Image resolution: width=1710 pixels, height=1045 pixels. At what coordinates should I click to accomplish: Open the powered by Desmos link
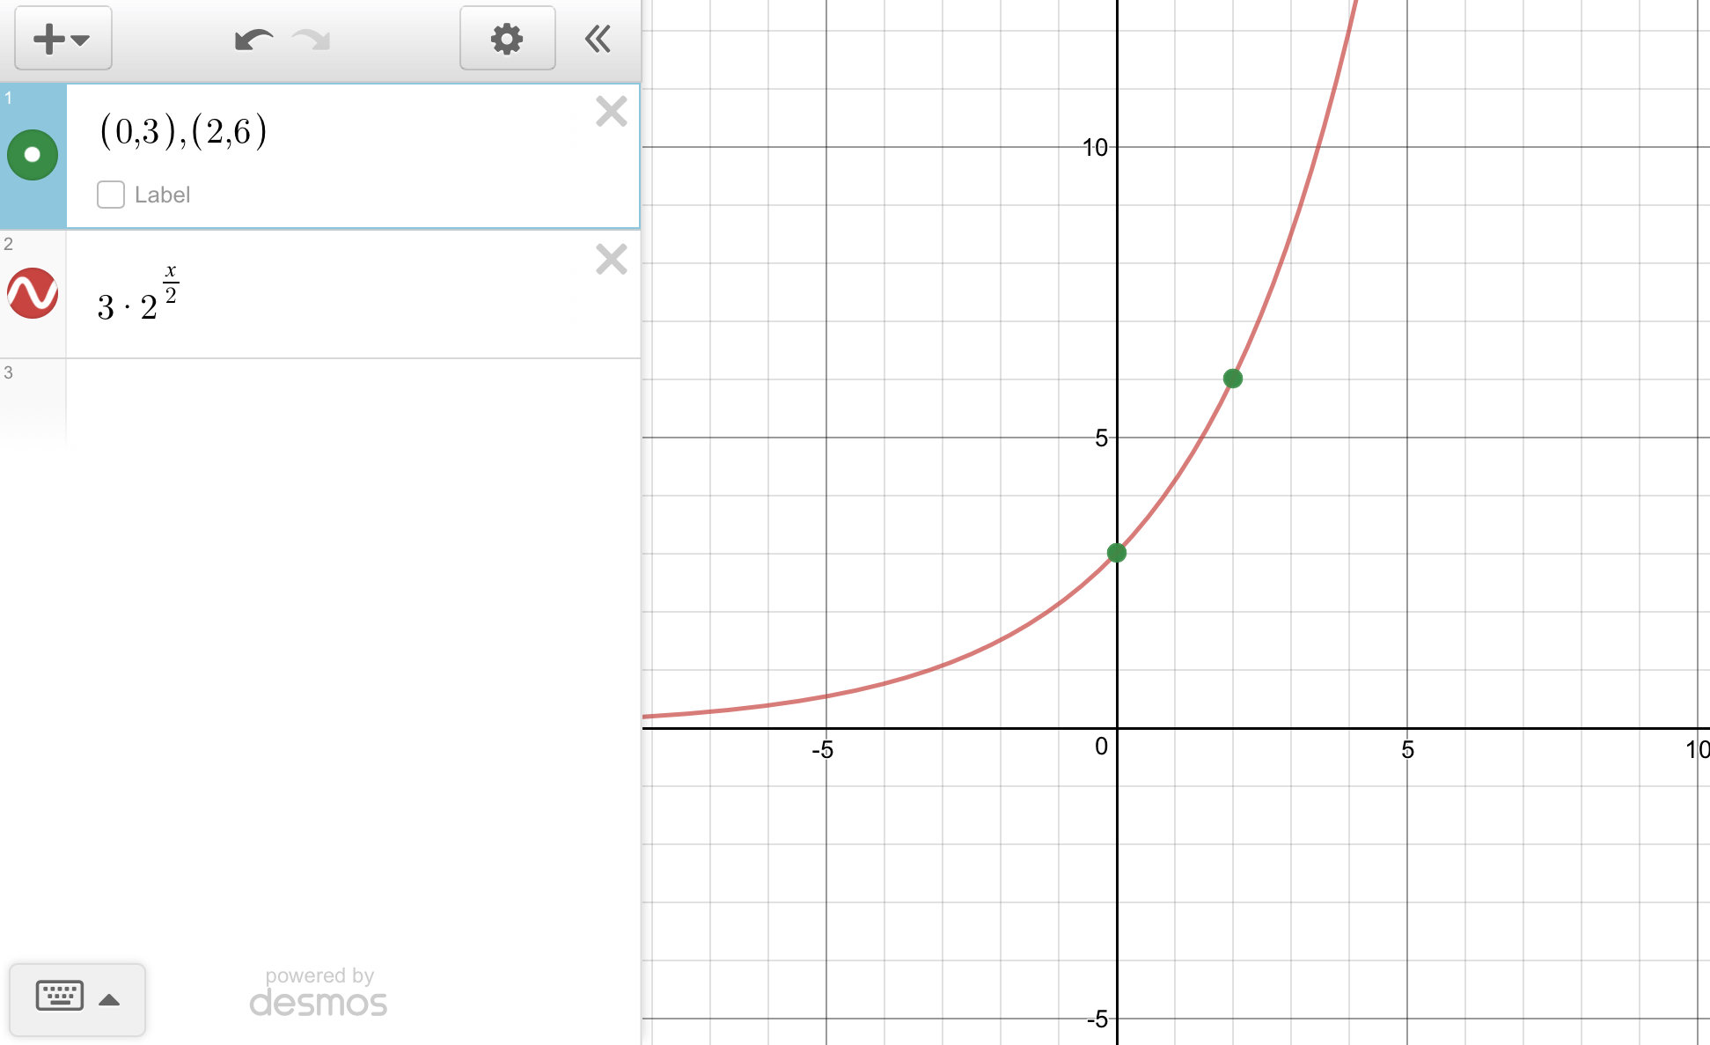tap(319, 993)
